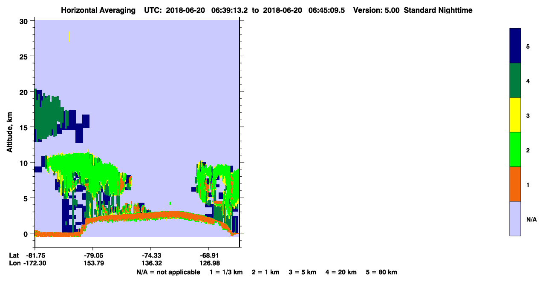Click longitude value -172.30
Viewport: 554px width, 284px height.
pos(35,264)
